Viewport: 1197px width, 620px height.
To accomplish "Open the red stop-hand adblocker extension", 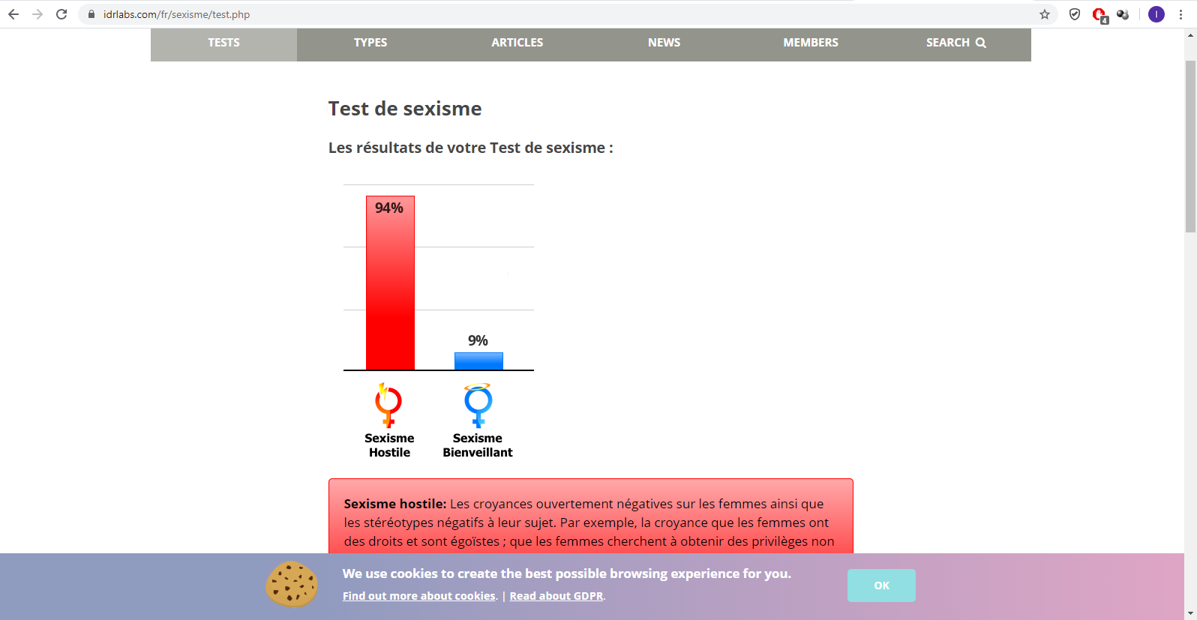I will pos(1099,14).
